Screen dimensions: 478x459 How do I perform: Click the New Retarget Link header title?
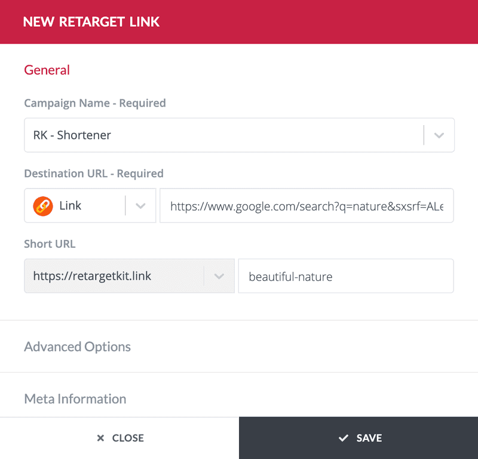pos(91,22)
